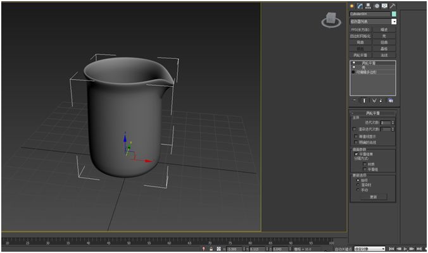Apply the FFD(长方体) modifier button

point(361,30)
